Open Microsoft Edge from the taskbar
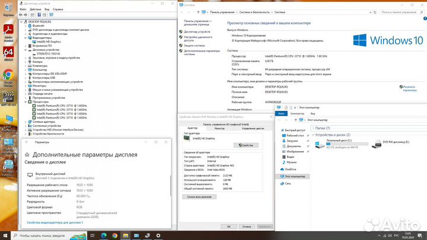The width and height of the screenshot is (427, 240). [x=104, y=235]
